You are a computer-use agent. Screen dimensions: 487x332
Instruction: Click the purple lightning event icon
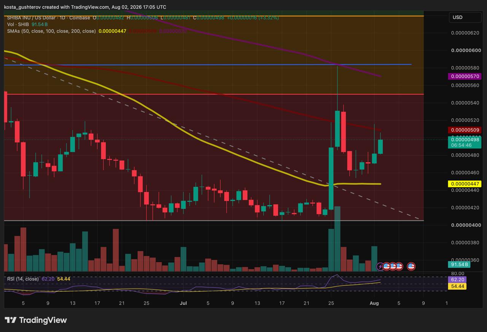380,267
